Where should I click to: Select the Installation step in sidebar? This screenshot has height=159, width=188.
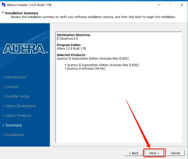tap(14, 135)
